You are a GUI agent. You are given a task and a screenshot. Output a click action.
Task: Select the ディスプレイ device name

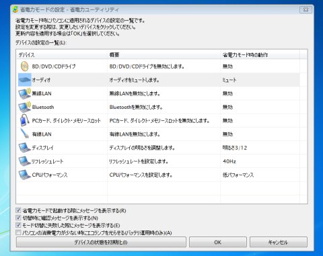[42, 148]
